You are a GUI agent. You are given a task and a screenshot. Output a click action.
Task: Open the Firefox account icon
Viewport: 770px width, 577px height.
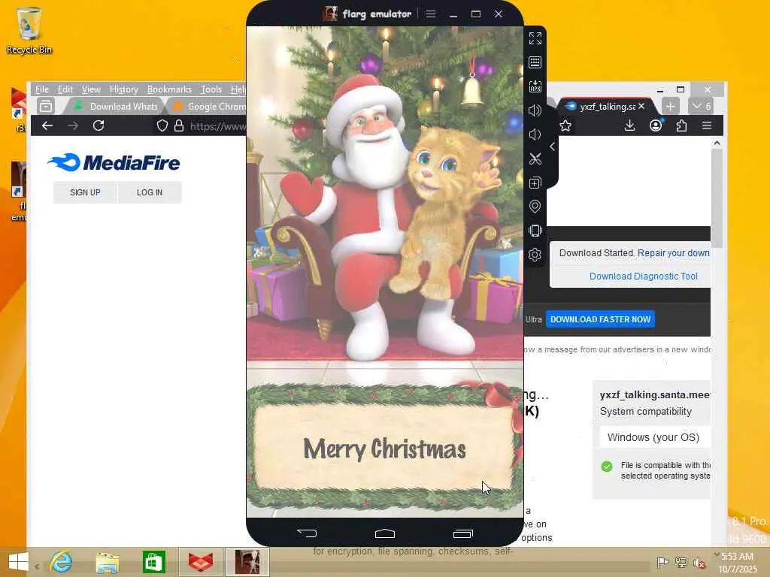click(x=656, y=126)
